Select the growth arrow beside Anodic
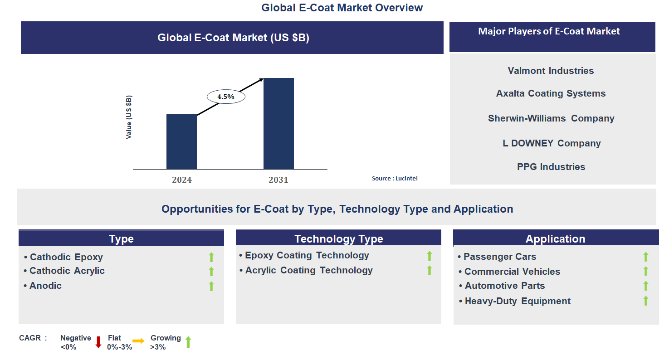669x355 pixels. [x=211, y=286]
